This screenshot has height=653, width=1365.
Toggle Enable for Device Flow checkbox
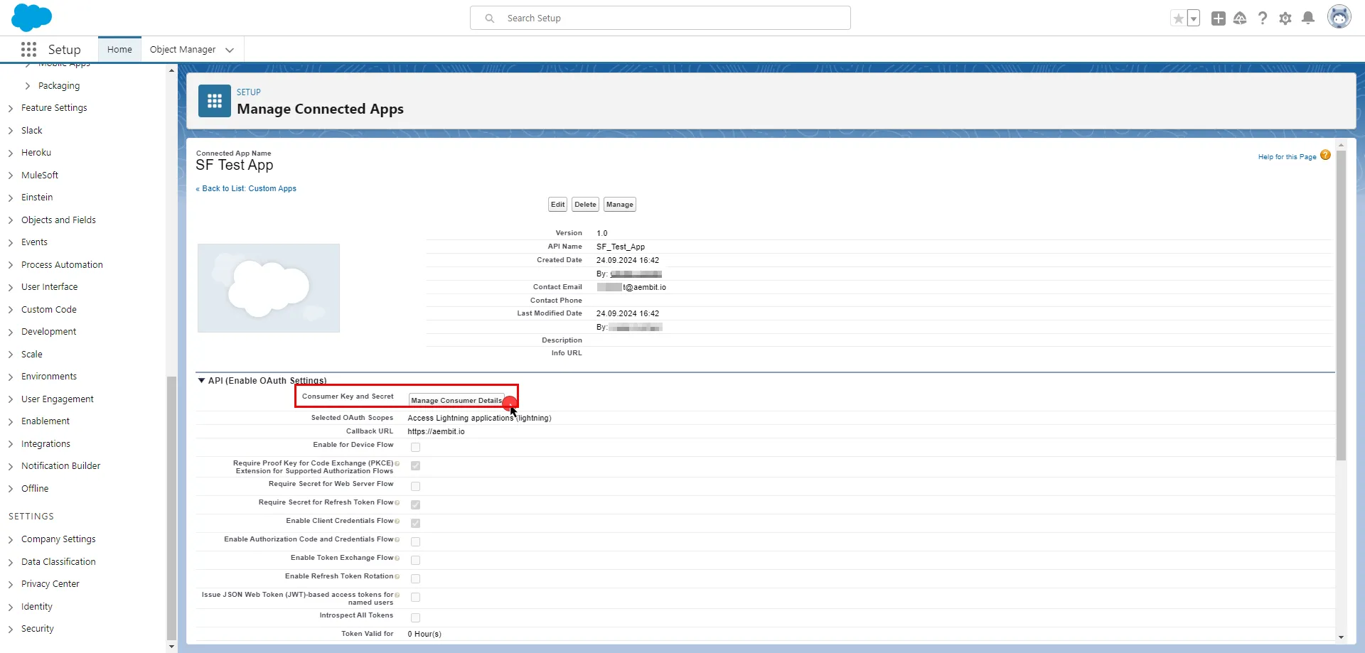[415, 447]
